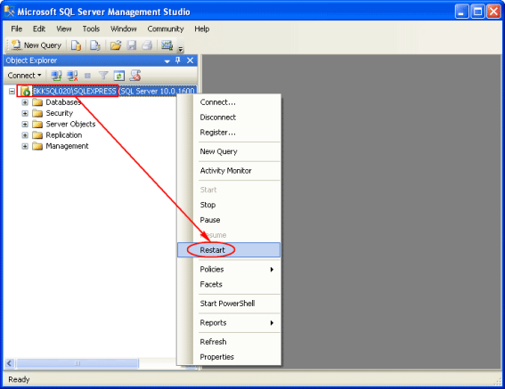Open the Connect dropdown in Object Explorer
This screenshot has width=505, height=389.
(x=24, y=76)
